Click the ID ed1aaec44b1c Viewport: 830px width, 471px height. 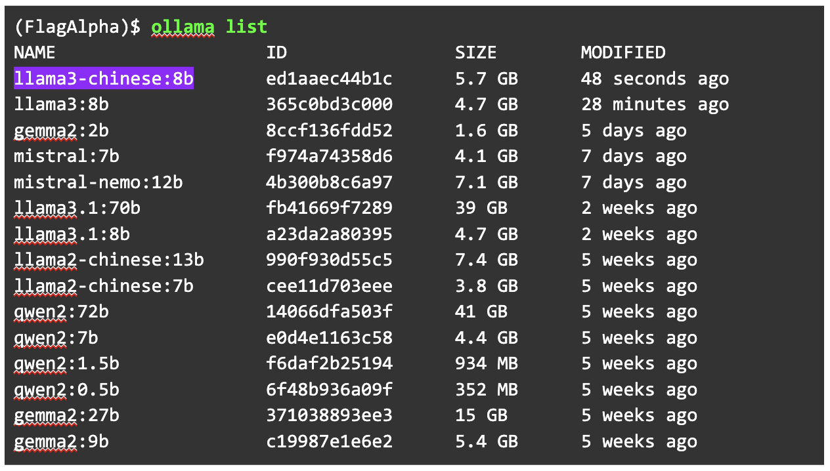click(x=329, y=79)
